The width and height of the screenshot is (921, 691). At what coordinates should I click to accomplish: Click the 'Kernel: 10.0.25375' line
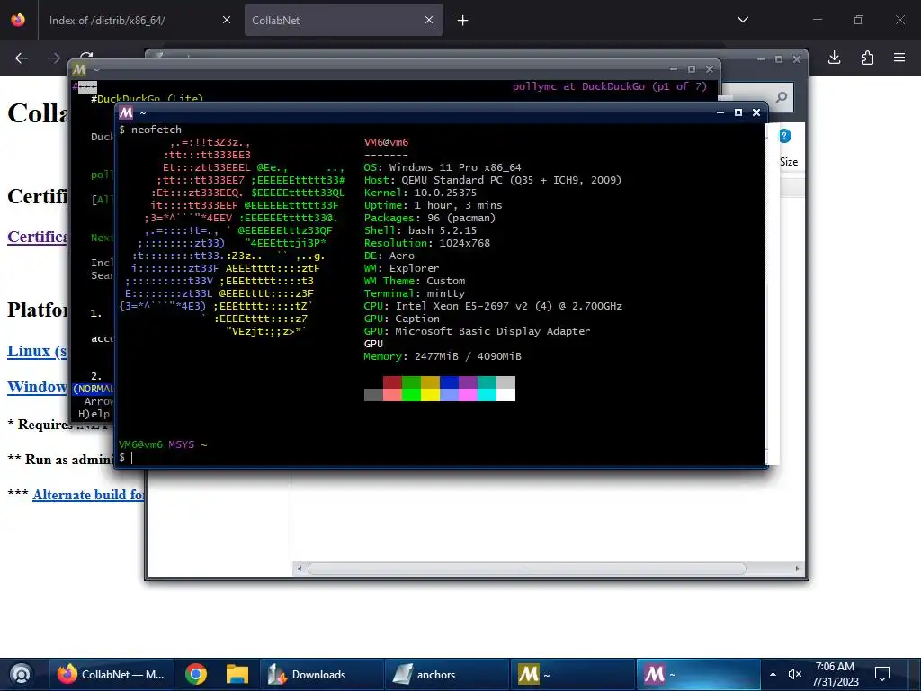pyautogui.click(x=420, y=193)
